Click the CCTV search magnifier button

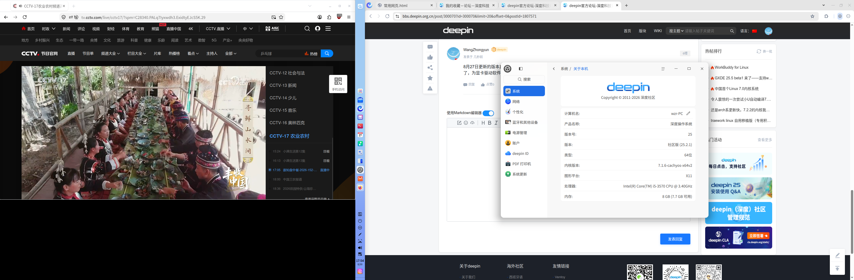327,54
